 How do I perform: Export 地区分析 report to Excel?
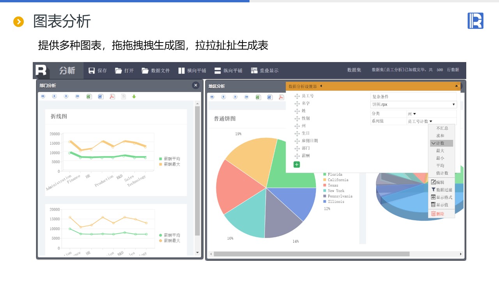[x=258, y=97]
